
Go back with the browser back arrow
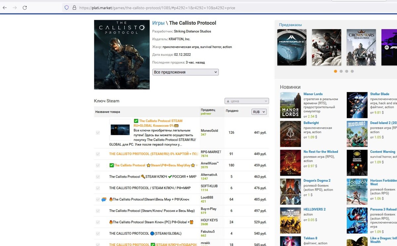[x=5, y=8]
